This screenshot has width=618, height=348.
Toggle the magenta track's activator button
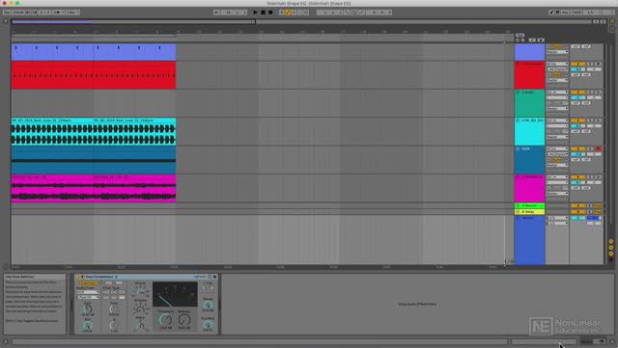(x=578, y=177)
